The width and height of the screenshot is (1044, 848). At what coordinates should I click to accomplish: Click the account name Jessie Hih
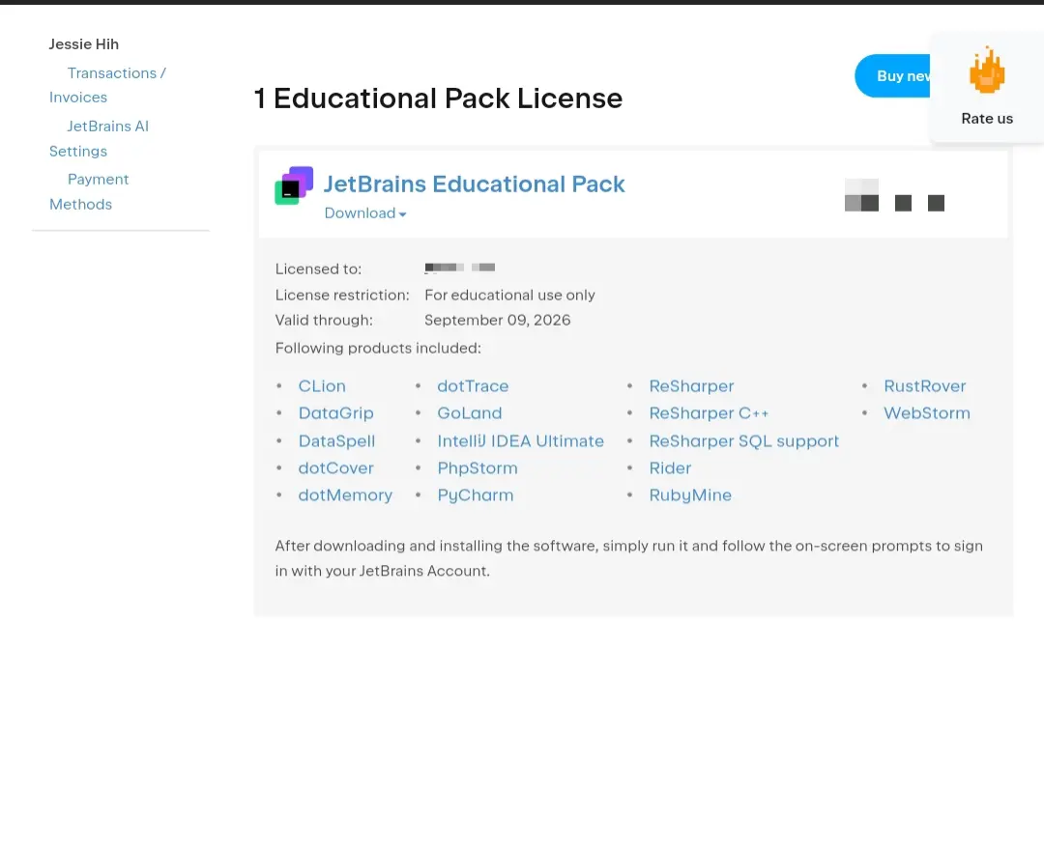(x=84, y=43)
